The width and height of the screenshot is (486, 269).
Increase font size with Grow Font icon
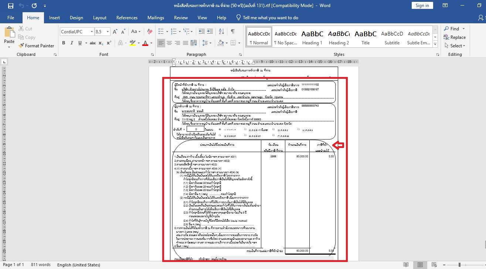pos(115,32)
